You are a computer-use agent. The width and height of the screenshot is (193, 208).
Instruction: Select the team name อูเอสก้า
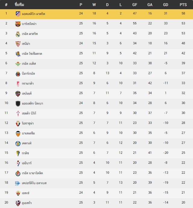pyautogui.click(x=27, y=203)
